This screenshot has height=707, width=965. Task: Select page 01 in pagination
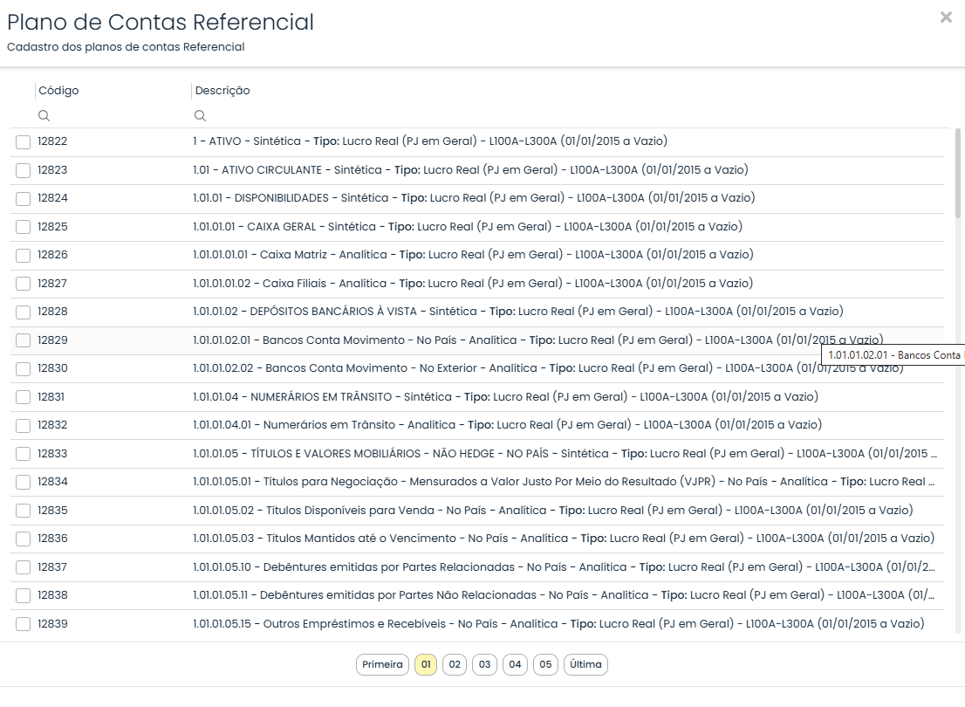click(x=426, y=664)
